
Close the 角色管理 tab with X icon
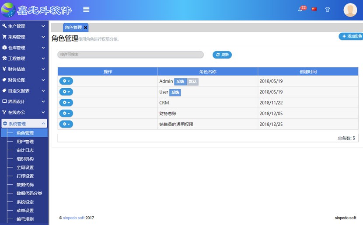[x=86, y=28]
